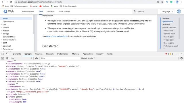Open console settings gear icon

pos(181,58)
